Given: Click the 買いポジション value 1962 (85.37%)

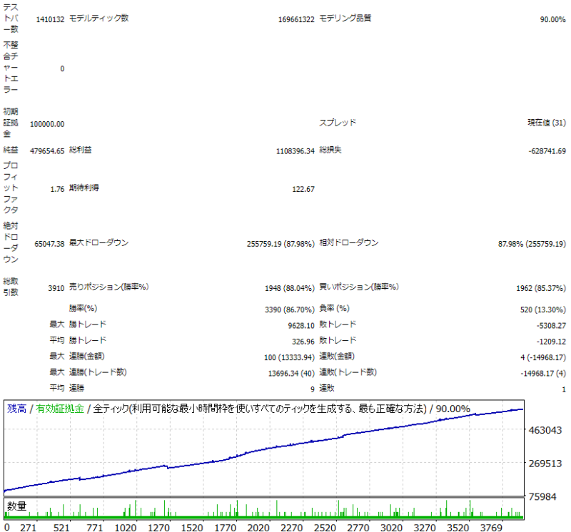Looking at the screenshot, I should click(x=540, y=289).
